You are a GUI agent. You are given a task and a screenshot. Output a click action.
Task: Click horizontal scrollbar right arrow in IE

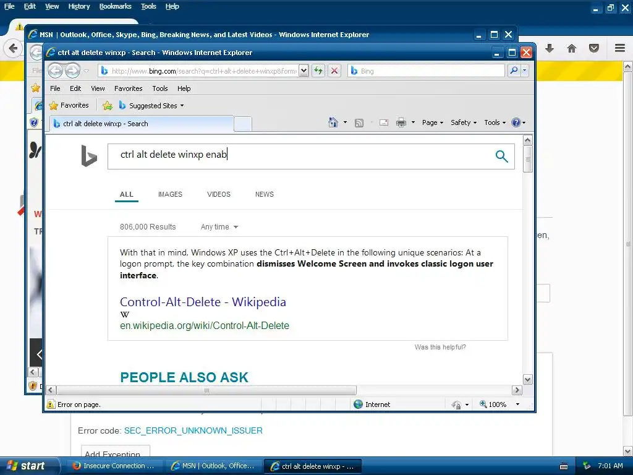click(516, 390)
